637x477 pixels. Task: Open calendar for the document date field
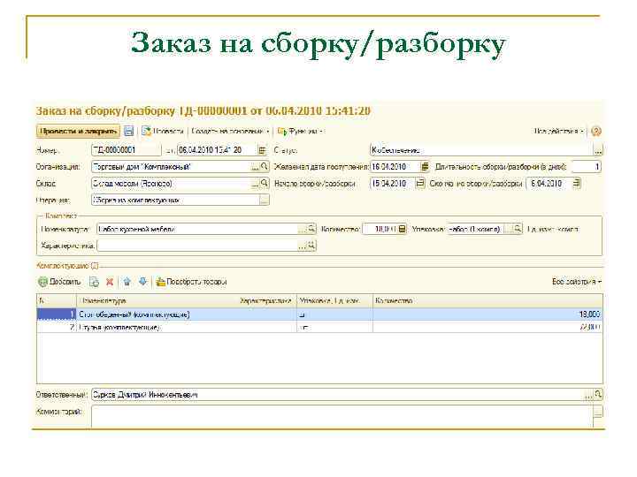coord(263,150)
